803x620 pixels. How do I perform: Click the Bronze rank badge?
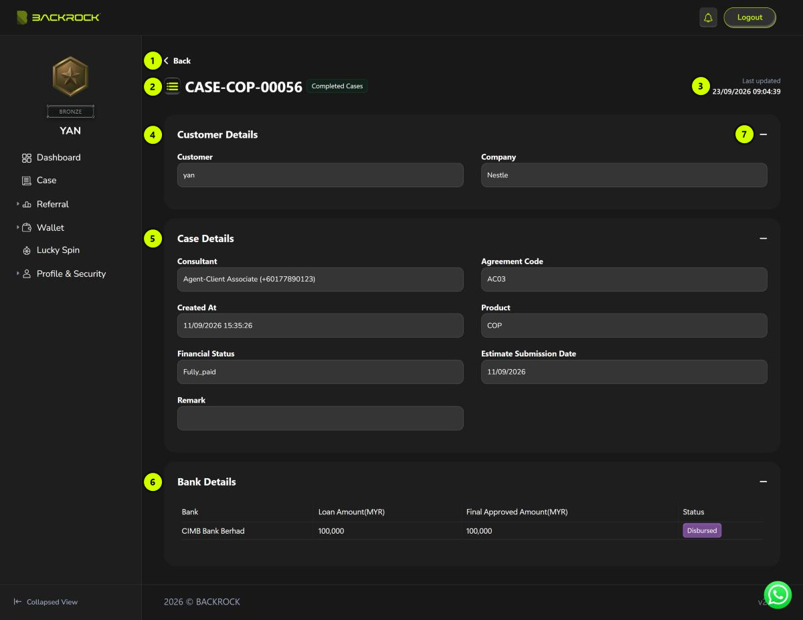[70, 77]
